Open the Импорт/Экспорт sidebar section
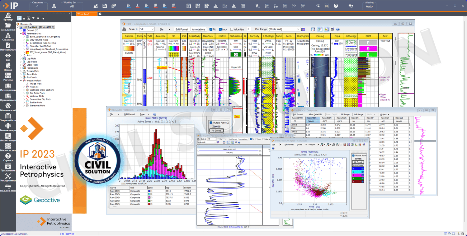 click(8, 47)
